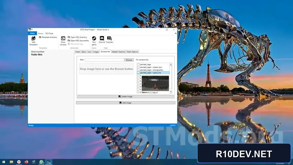Open the SCS Tools ribbon tab

click(49, 34)
